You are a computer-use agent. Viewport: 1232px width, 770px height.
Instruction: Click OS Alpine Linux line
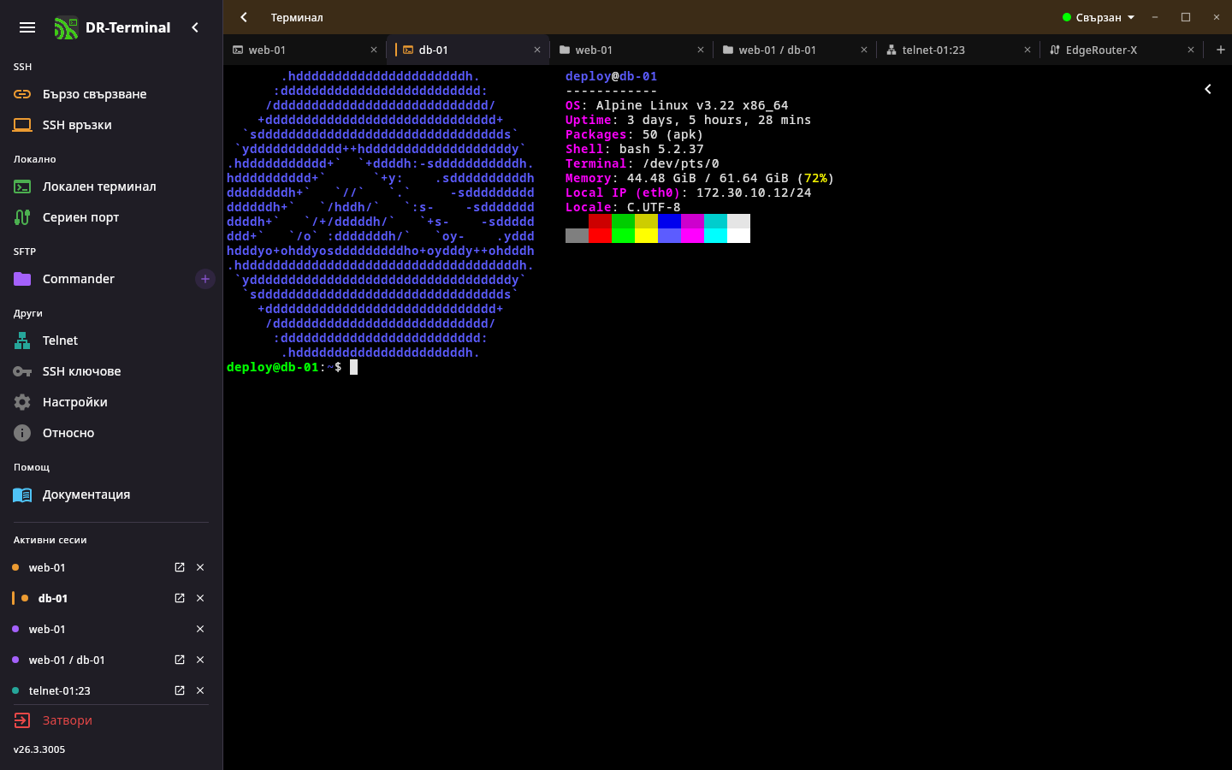677,105
